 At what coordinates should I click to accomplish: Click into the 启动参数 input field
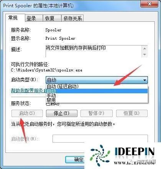coord(100,138)
